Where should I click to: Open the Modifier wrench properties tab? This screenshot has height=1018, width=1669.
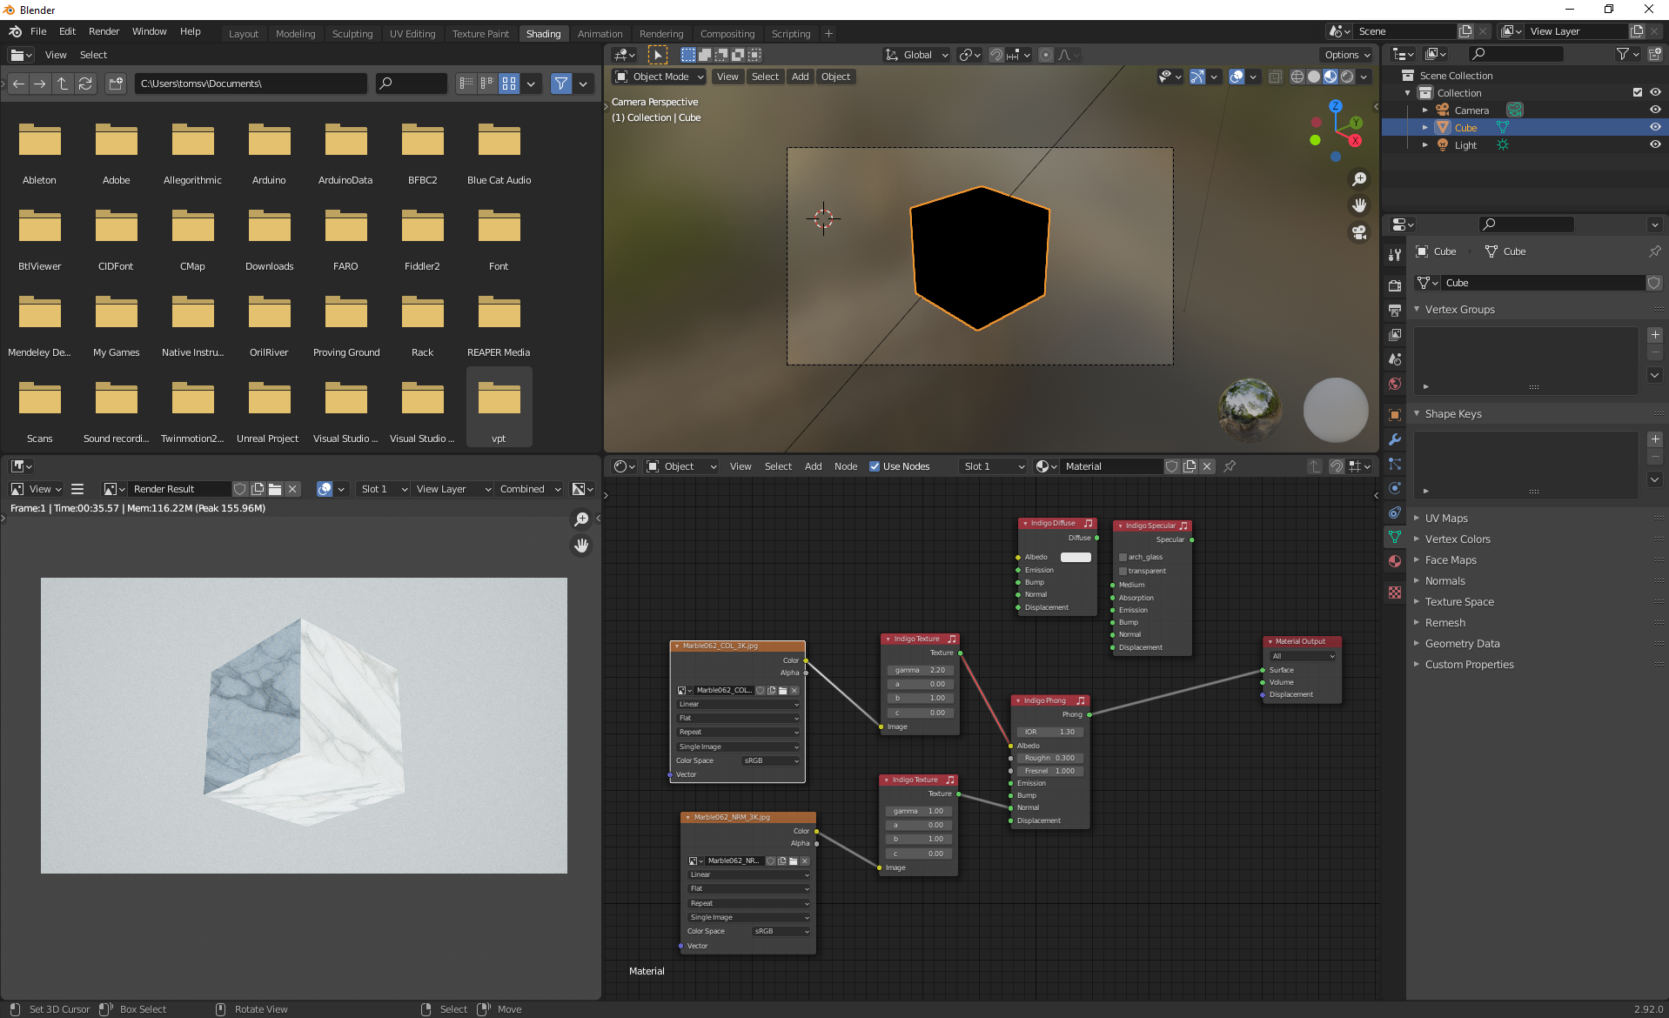(x=1395, y=439)
